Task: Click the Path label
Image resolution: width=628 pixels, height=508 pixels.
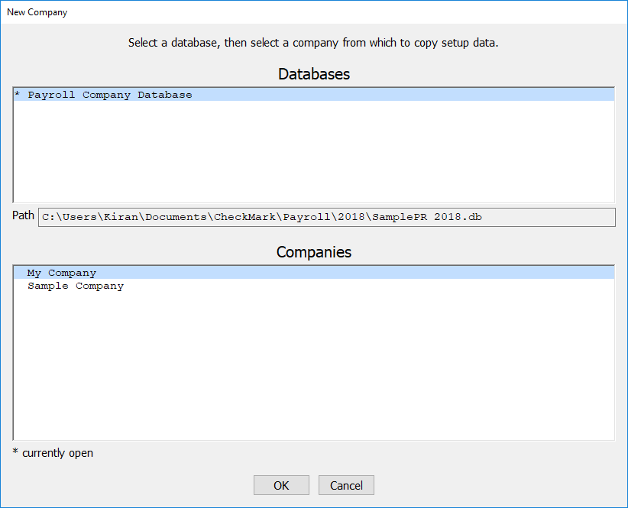Action: (22, 215)
